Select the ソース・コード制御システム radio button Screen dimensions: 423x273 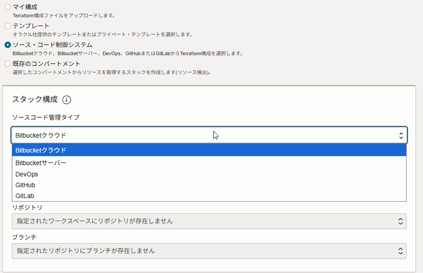point(7,45)
